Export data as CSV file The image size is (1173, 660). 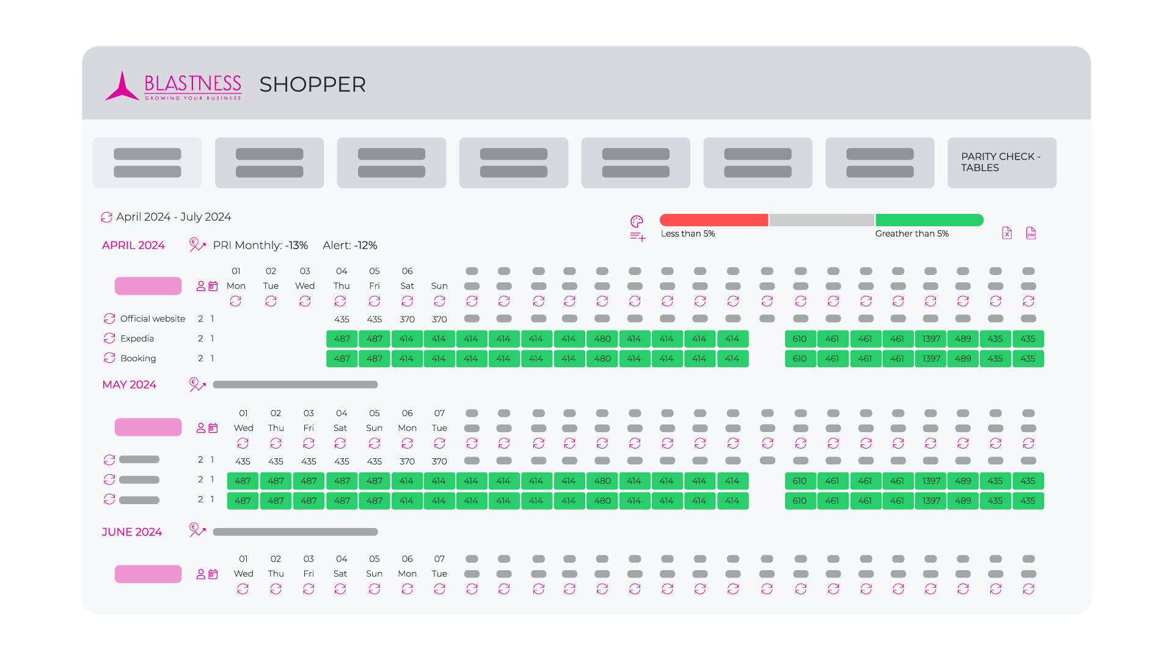click(1031, 233)
